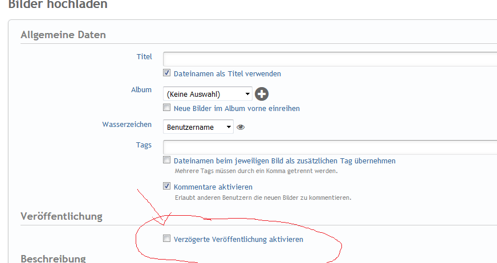Click the 'Veröffentlichung' section heading
The height and width of the screenshot is (263, 497).
[x=62, y=216]
